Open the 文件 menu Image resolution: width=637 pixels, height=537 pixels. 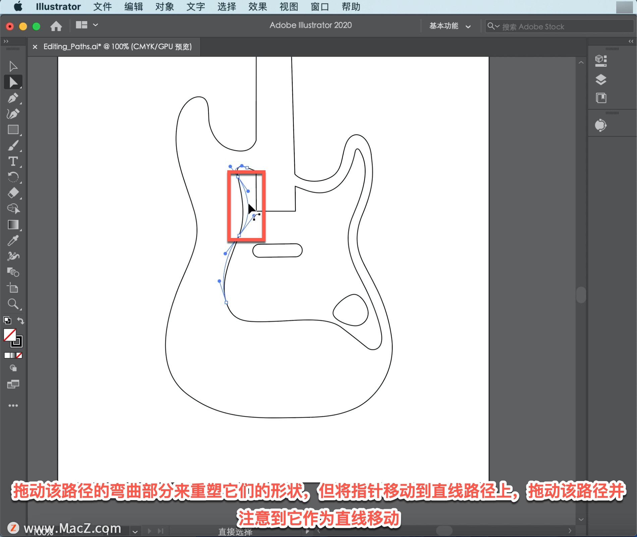(x=102, y=7)
